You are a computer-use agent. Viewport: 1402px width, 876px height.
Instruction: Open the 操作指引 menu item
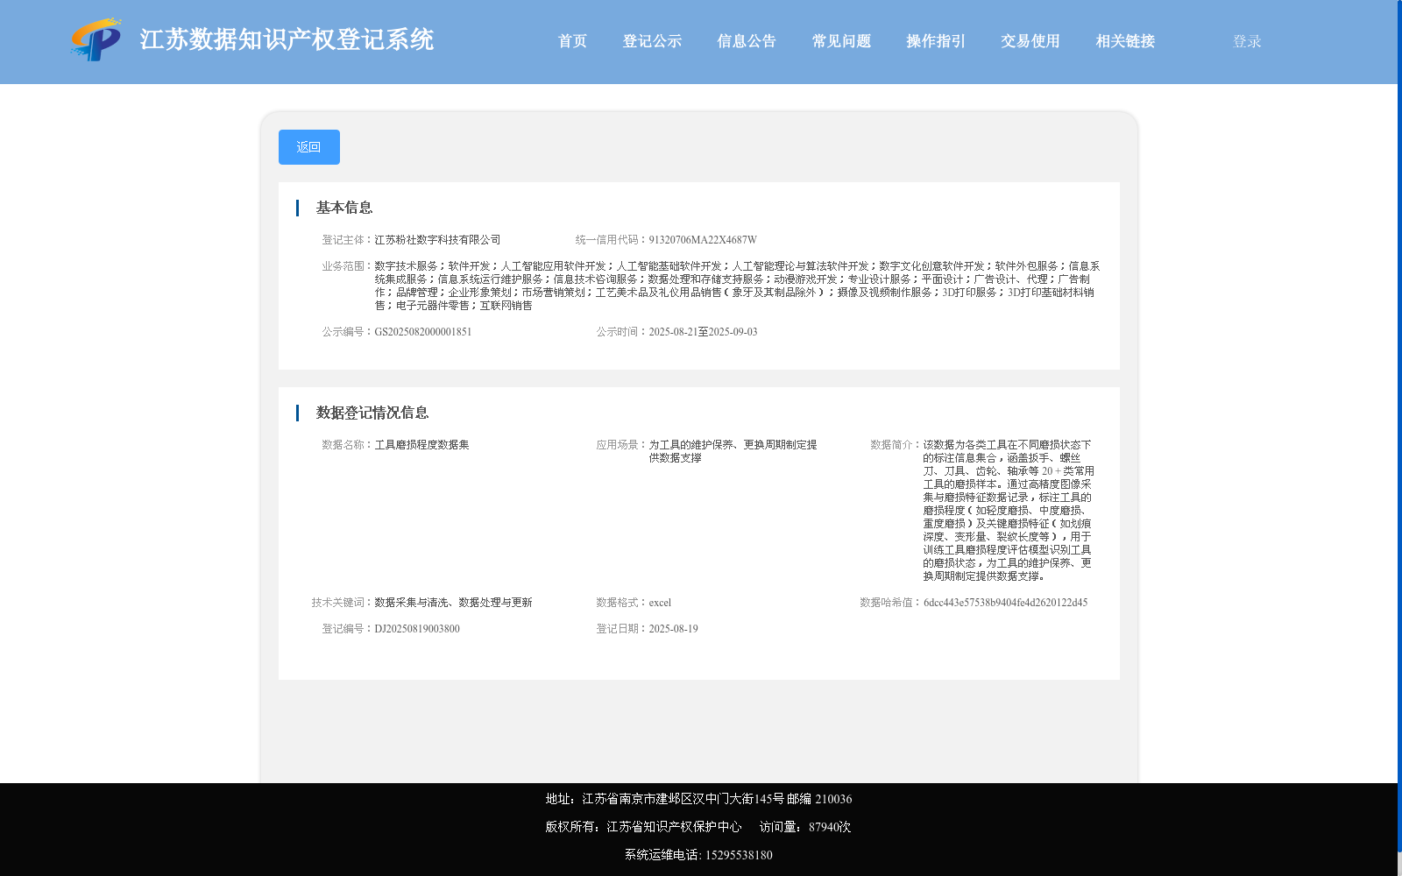tap(936, 41)
